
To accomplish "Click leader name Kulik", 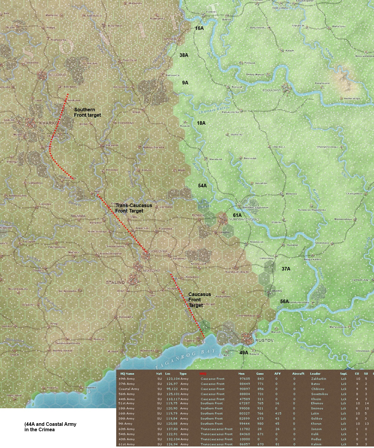I will point(315,434).
